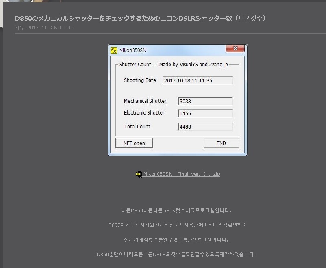Image resolution: width=326 pixels, height=268 pixels.
Task: Click the Shooting Date label
Action: (x=140, y=80)
